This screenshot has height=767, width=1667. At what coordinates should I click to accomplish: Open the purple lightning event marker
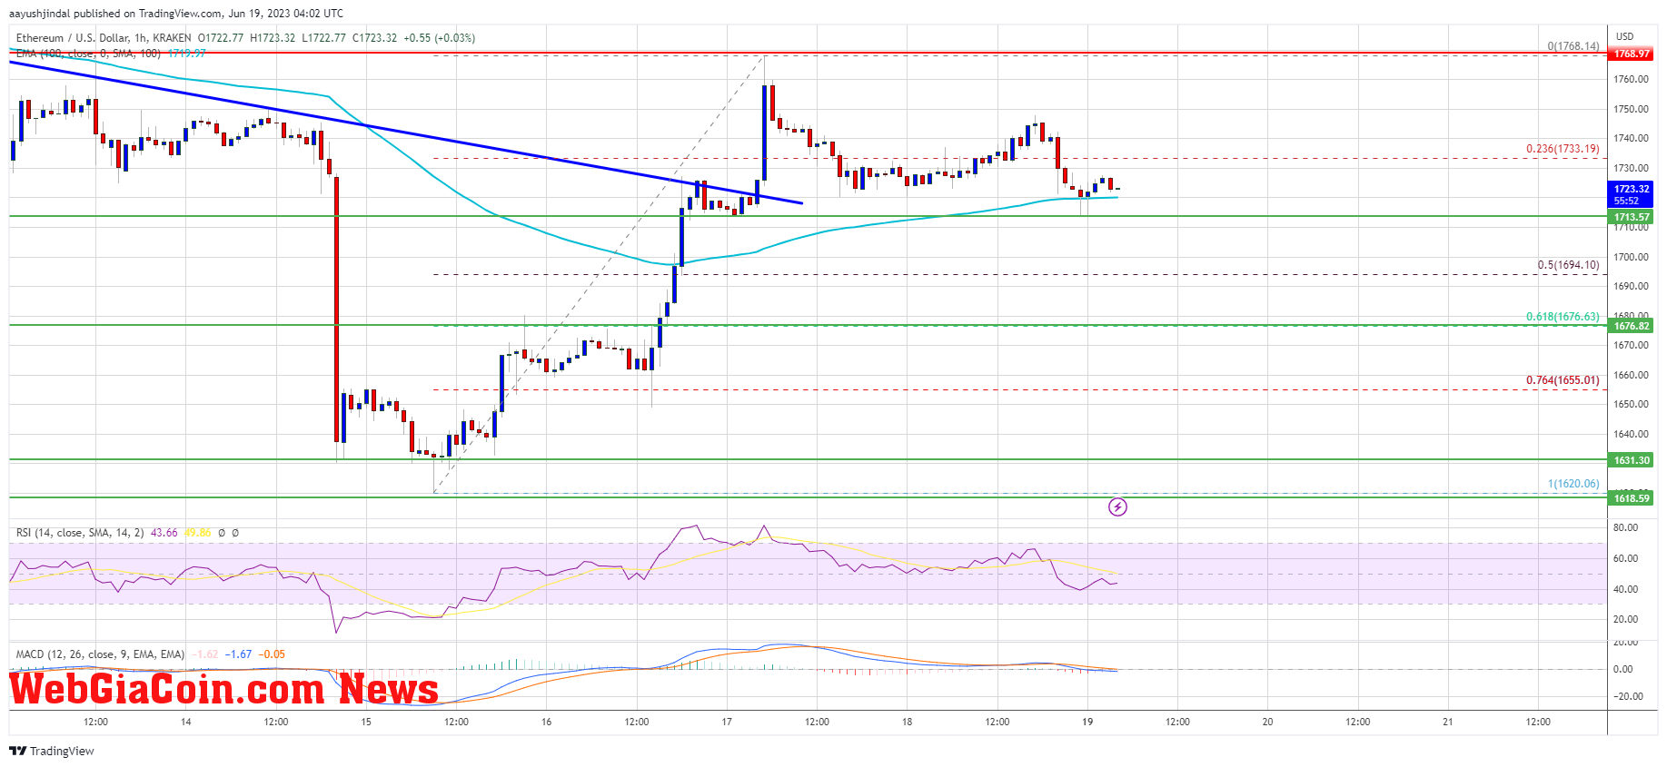click(x=1117, y=506)
